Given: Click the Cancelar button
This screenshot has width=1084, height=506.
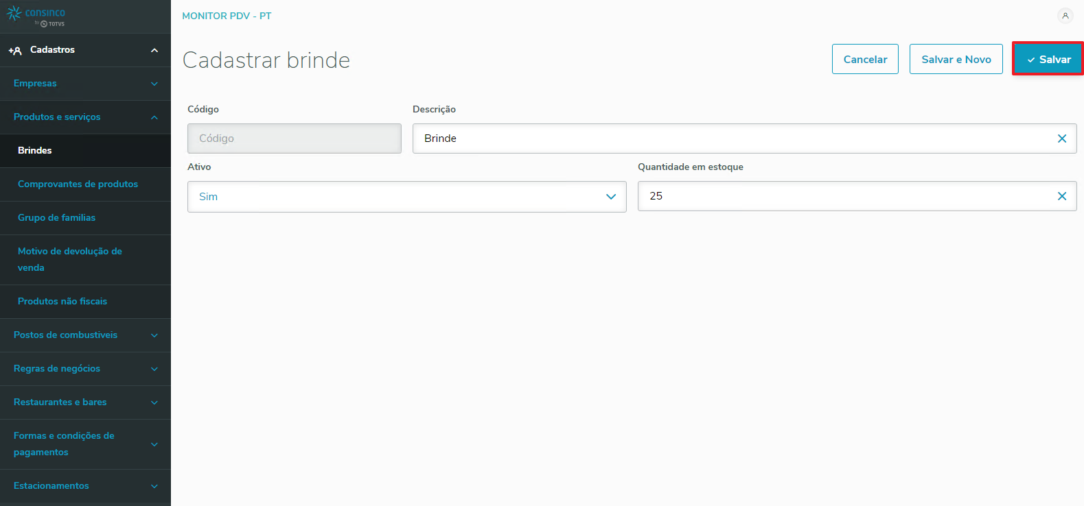Looking at the screenshot, I should (865, 59).
